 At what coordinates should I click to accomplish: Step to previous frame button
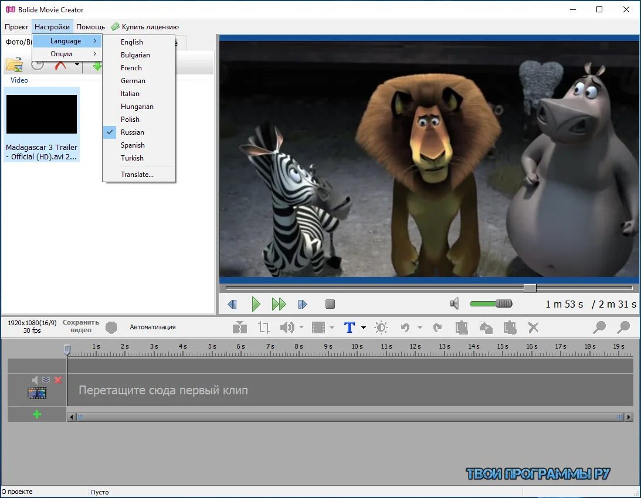click(x=232, y=304)
